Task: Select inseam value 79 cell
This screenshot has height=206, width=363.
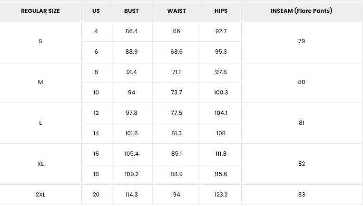Action: [302, 41]
